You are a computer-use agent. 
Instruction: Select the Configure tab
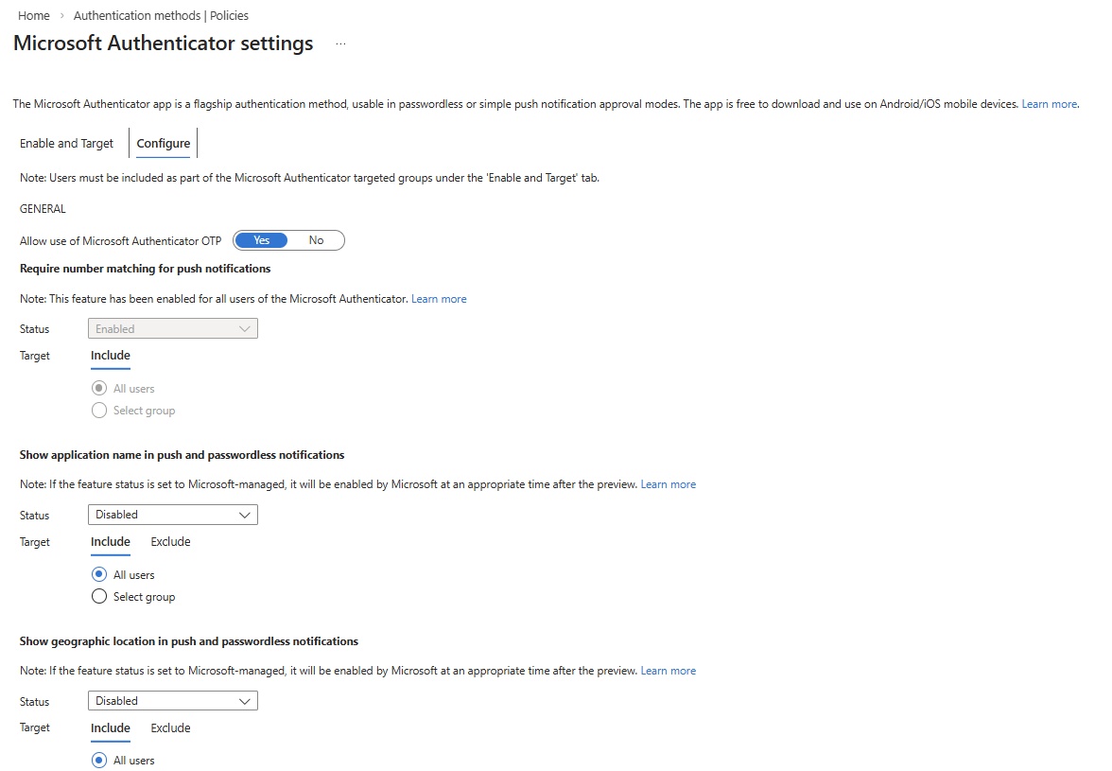164,144
